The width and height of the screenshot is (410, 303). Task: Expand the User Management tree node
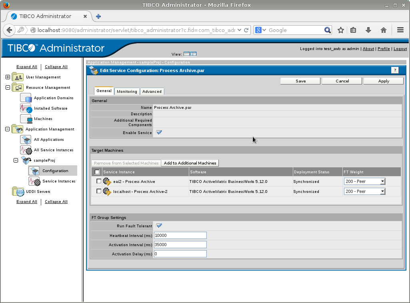(x=8, y=77)
